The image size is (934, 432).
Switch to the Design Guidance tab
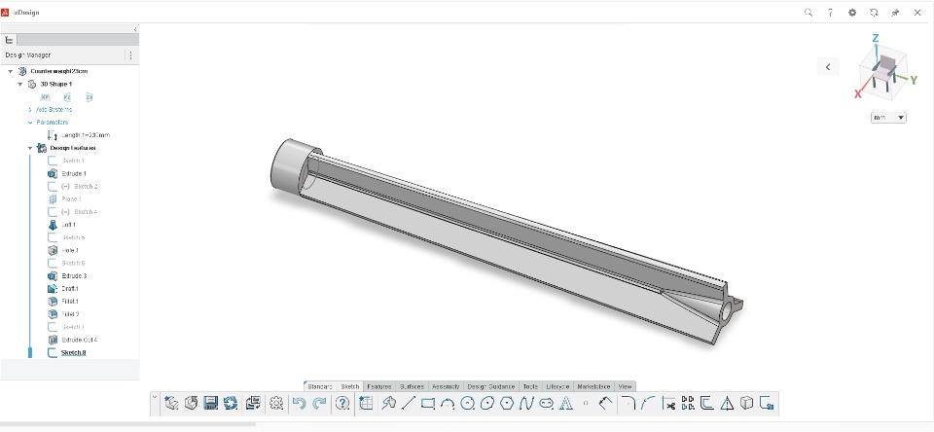[491, 386]
